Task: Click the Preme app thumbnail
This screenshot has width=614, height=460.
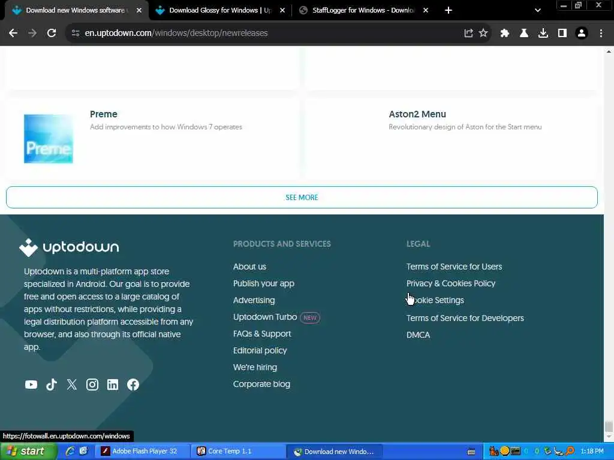Action: click(48, 139)
